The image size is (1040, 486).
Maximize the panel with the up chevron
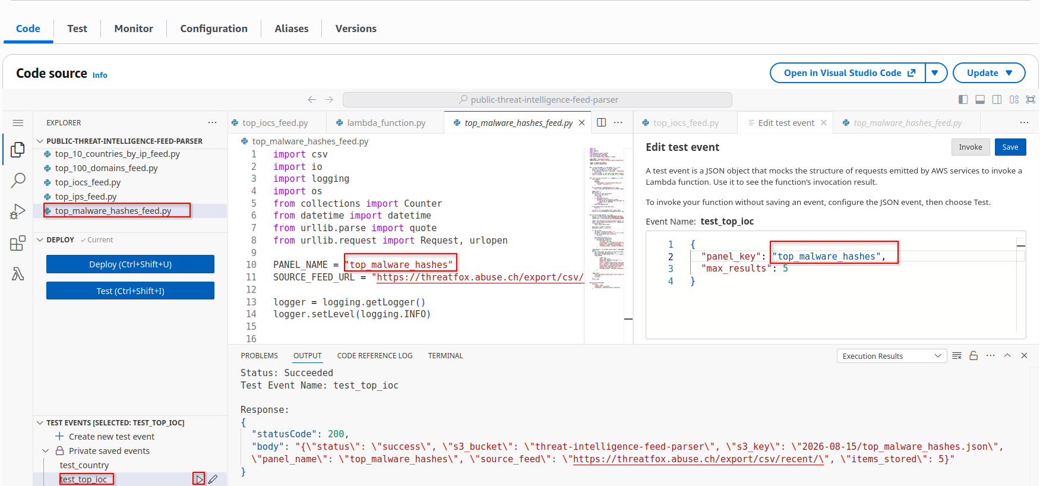1007,356
